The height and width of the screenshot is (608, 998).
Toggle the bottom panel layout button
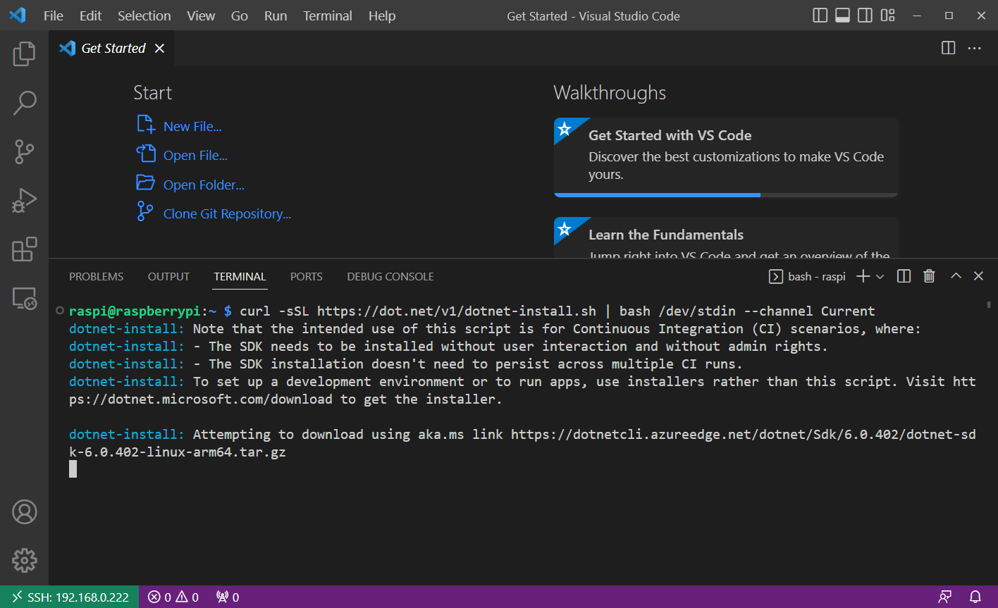click(x=842, y=15)
